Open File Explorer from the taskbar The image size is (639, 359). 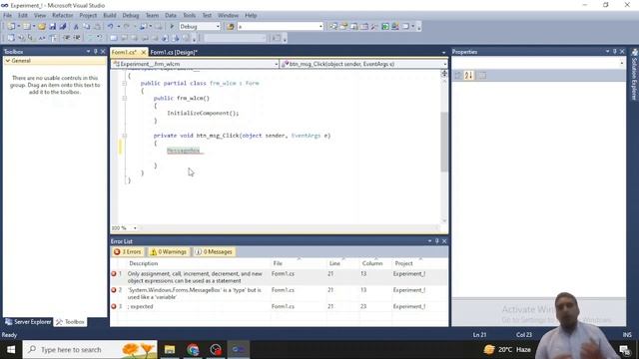click(x=170, y=350)
